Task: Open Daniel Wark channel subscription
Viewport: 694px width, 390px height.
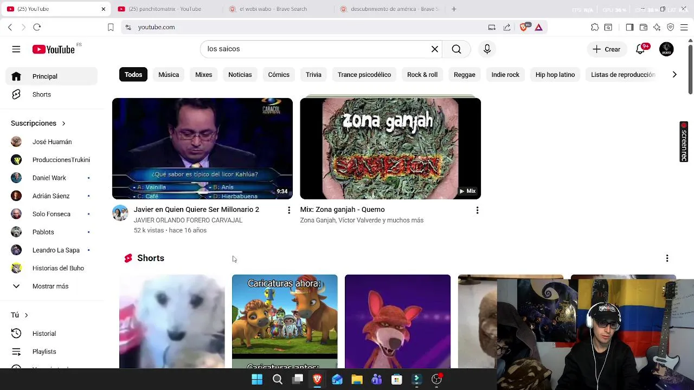Action: click(x=52, y=178)
